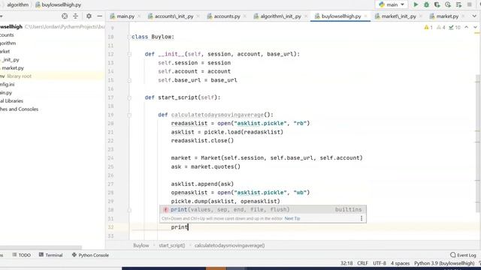Open the Python Console tool window
The height and width of the screenshot is (270, 481).
pyautogui.click(x=90, y=255)
